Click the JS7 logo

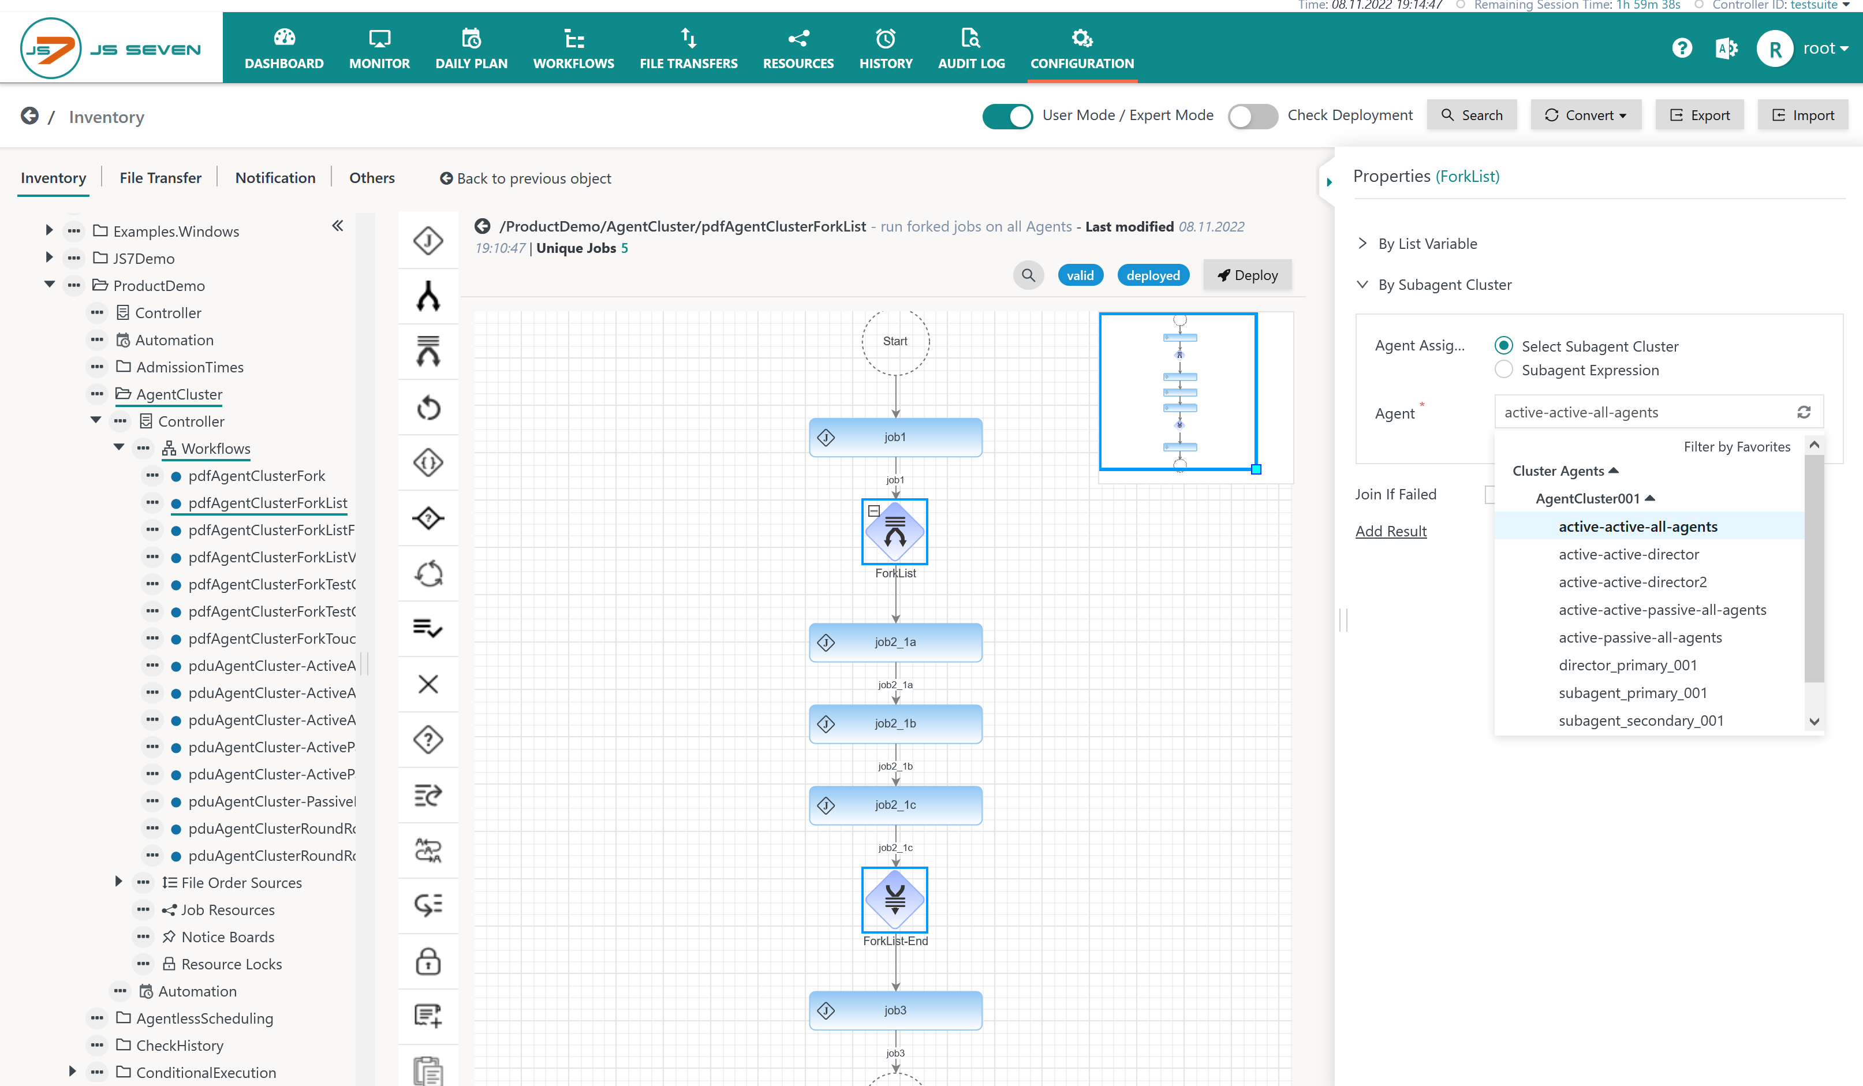coord(111,49)
